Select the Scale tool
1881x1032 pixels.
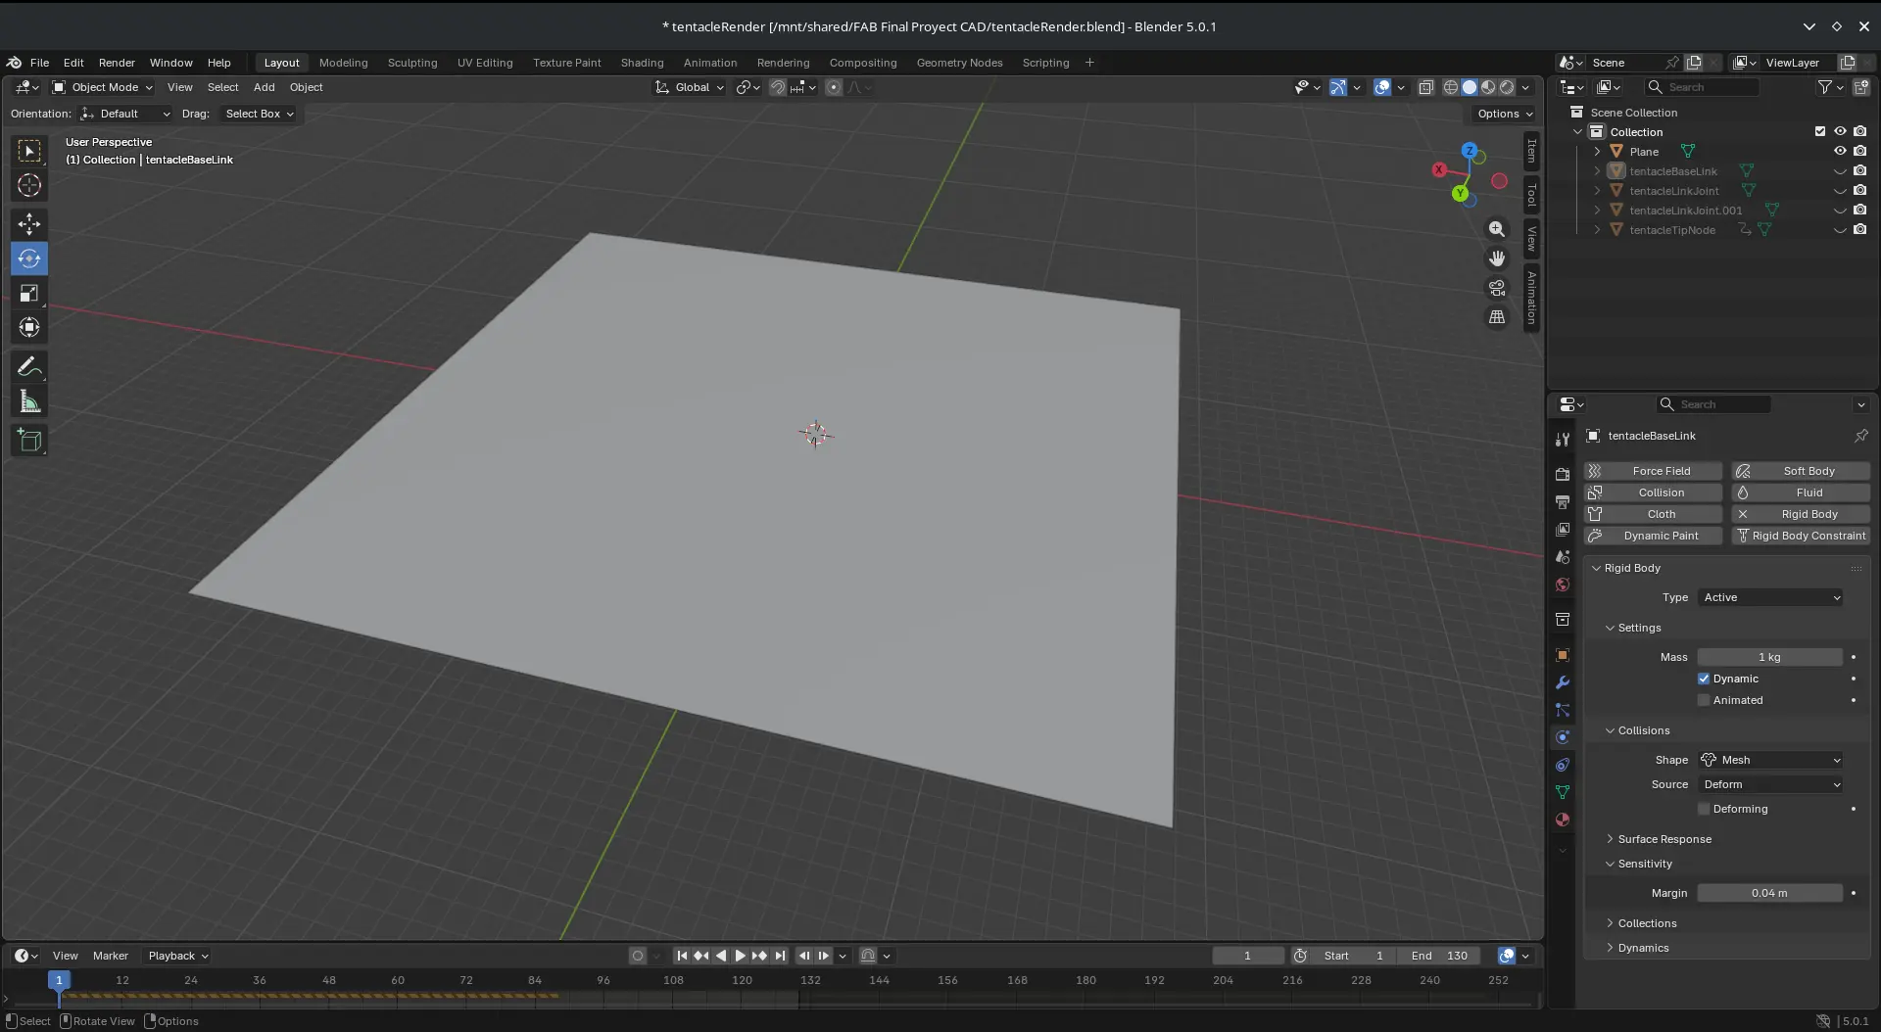29,294
